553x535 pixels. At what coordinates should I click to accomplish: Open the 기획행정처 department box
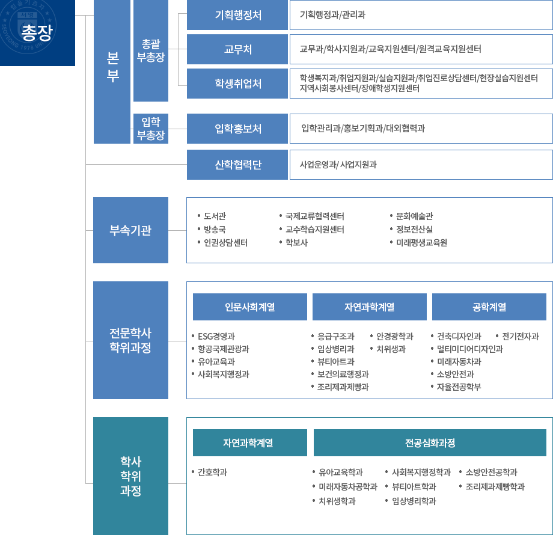[237, 15]
